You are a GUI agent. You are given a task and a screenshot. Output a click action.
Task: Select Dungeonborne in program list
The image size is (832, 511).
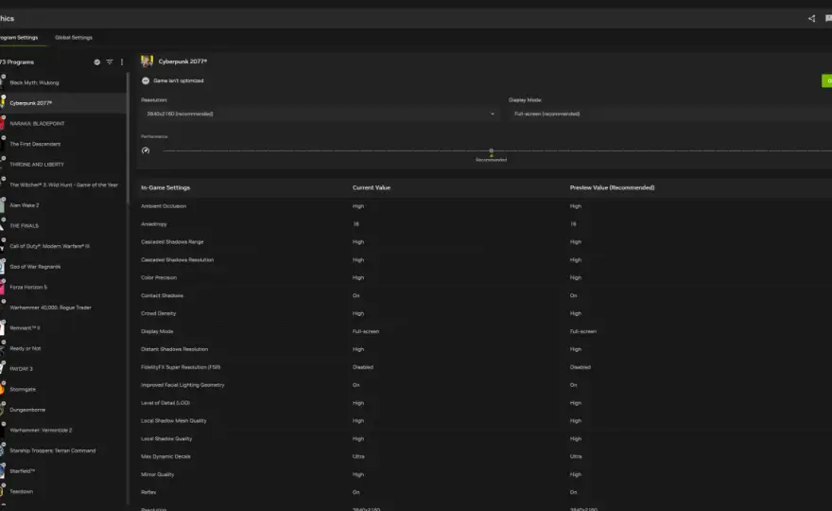point(63,410)
